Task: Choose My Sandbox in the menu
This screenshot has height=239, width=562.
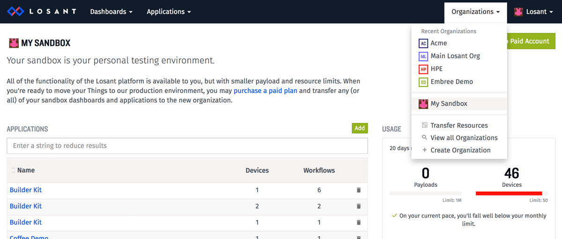Action: pos(459,104)
